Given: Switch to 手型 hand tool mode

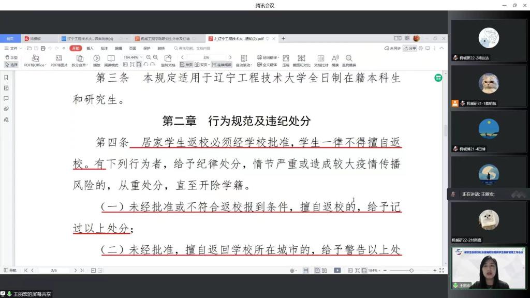Looking at the screenshot, I should tap(11, 57).
